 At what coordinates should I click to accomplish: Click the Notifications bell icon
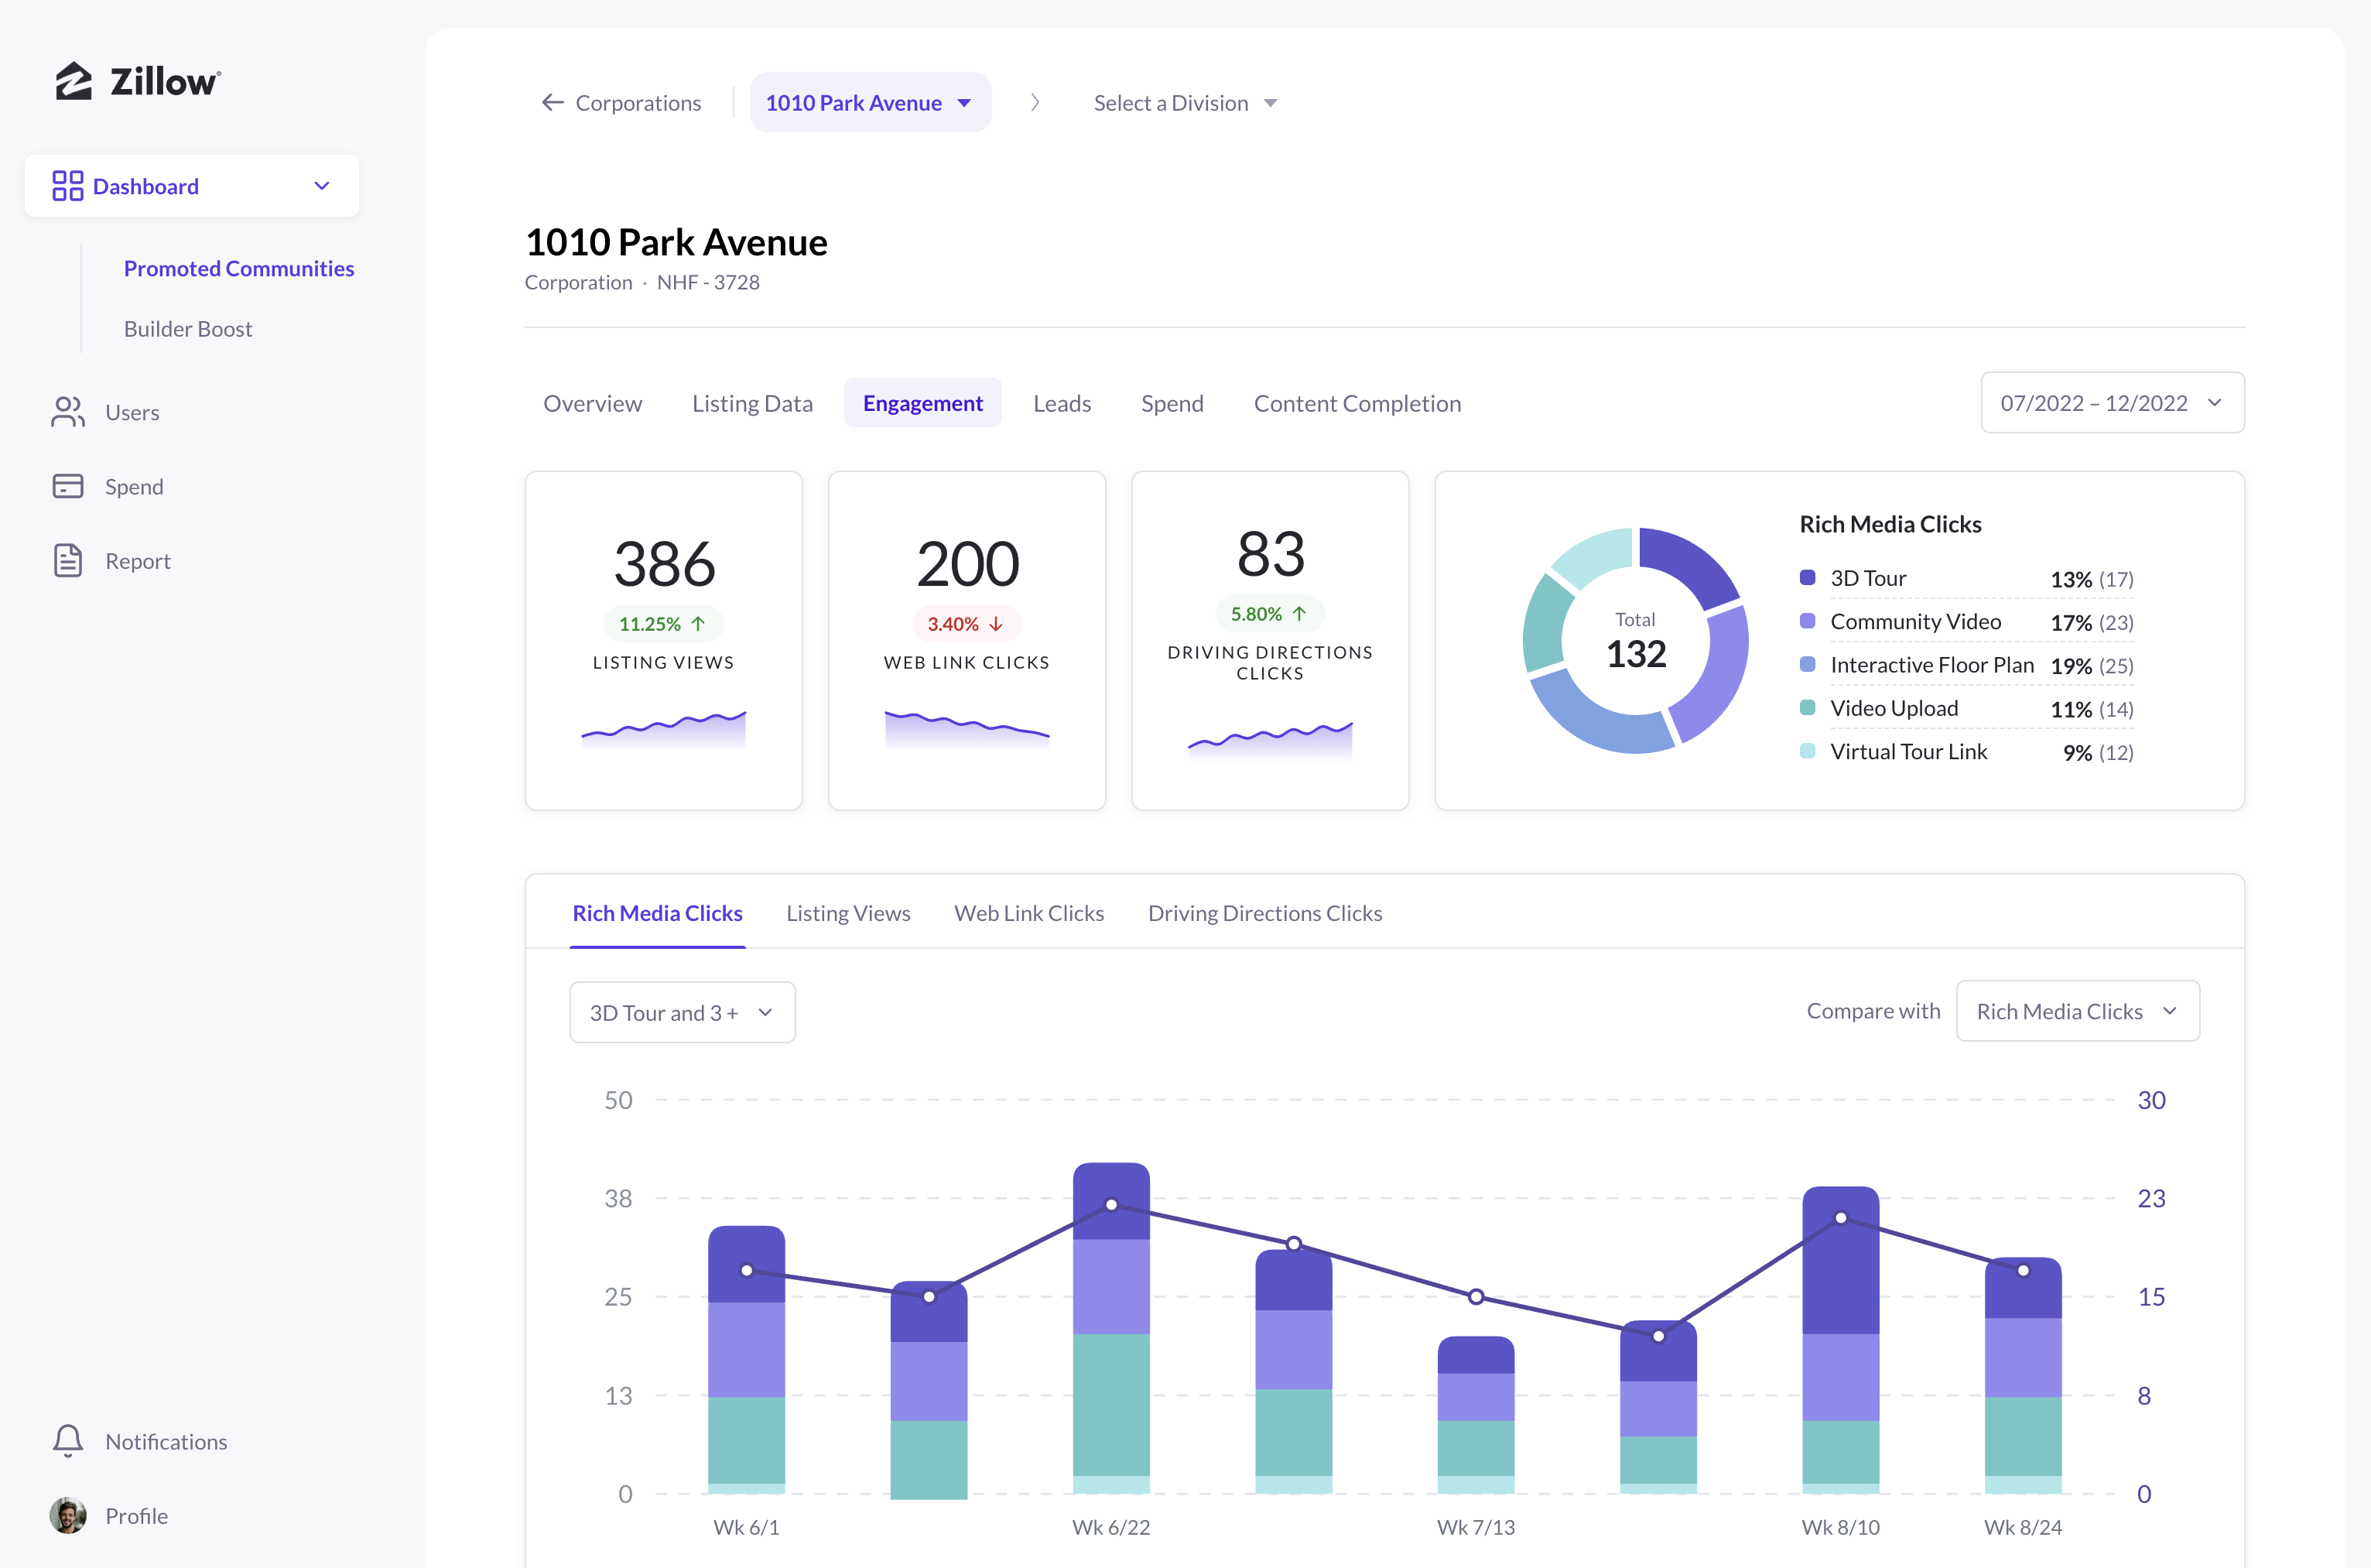[68, 1441]
